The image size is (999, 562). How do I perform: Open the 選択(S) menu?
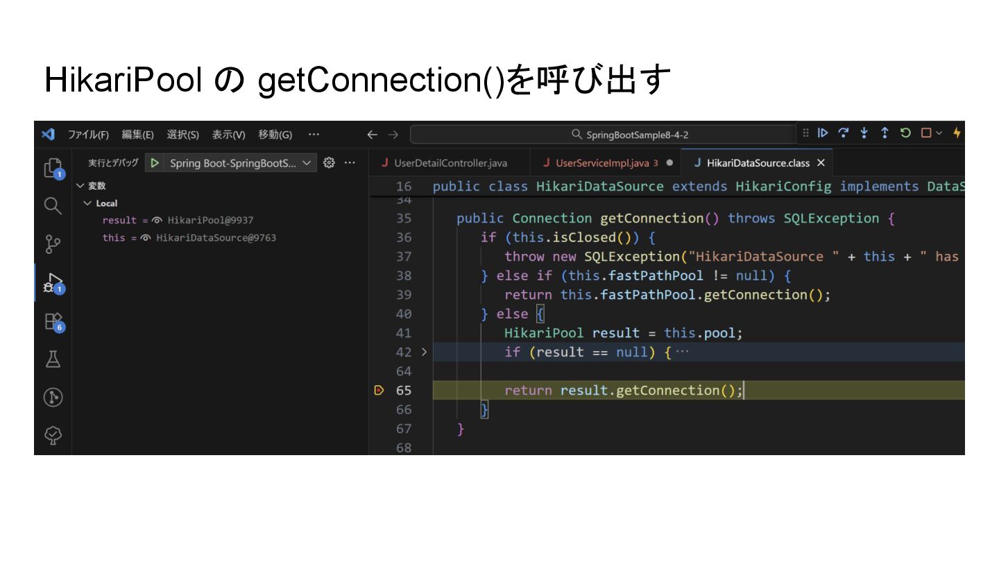click(x=182, y=135)
